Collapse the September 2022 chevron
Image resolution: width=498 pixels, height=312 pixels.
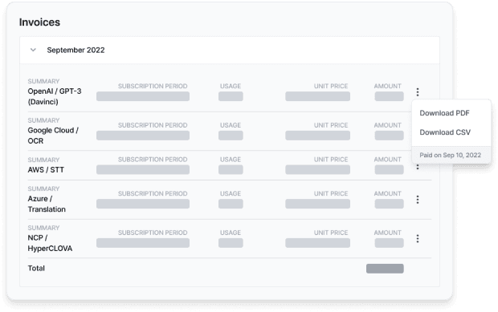pos(33,50)
